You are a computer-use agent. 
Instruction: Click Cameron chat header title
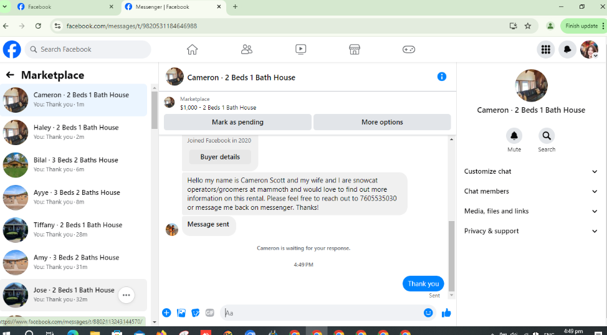click(x=241, y=77)
